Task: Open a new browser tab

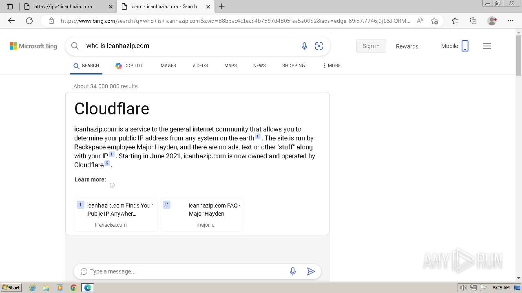Action: click(x=222, y=7)
